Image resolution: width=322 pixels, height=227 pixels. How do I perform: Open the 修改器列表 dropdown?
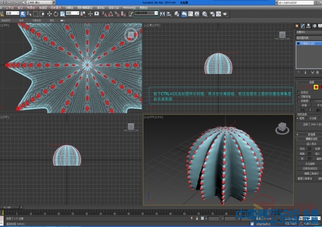coord(309,38)
